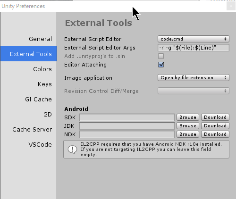Click the Editor Attaching label

pos(85,65)
